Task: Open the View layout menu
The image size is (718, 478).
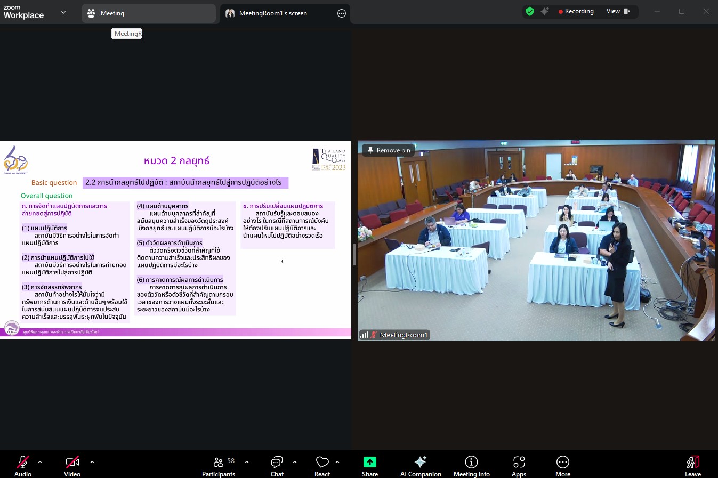Action: click(x=617, y=11)
